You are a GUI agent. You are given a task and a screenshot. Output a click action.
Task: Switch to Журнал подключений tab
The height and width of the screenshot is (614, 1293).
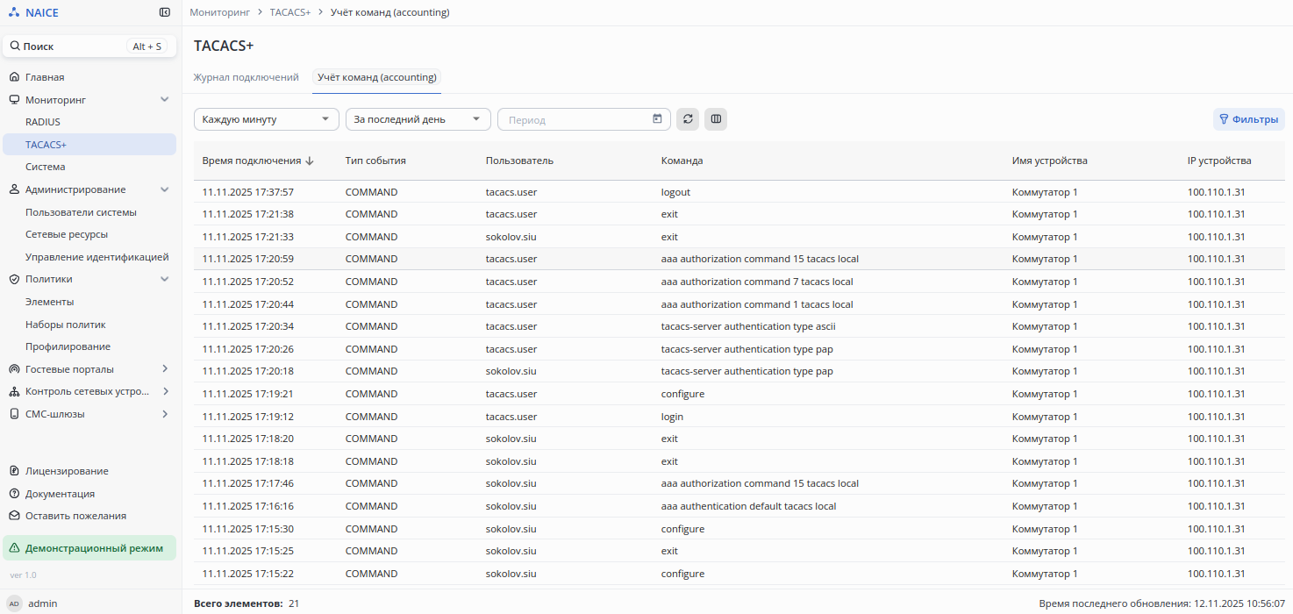(246, 77)
